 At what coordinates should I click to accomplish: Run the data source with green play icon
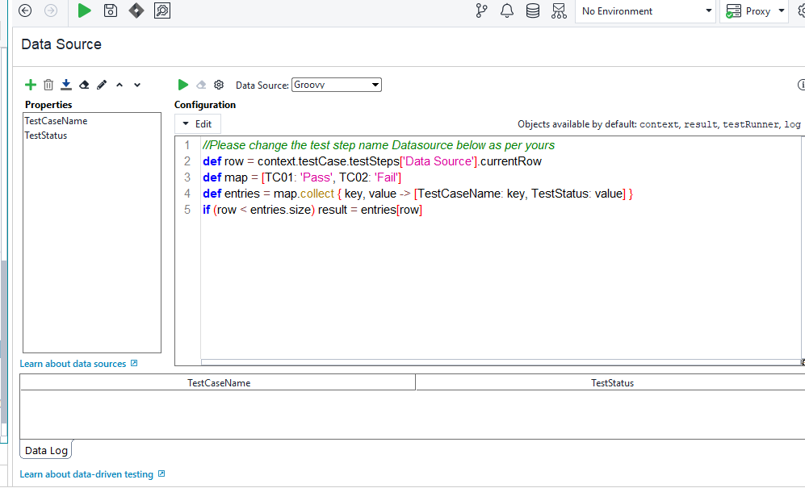tap(183, 85)
